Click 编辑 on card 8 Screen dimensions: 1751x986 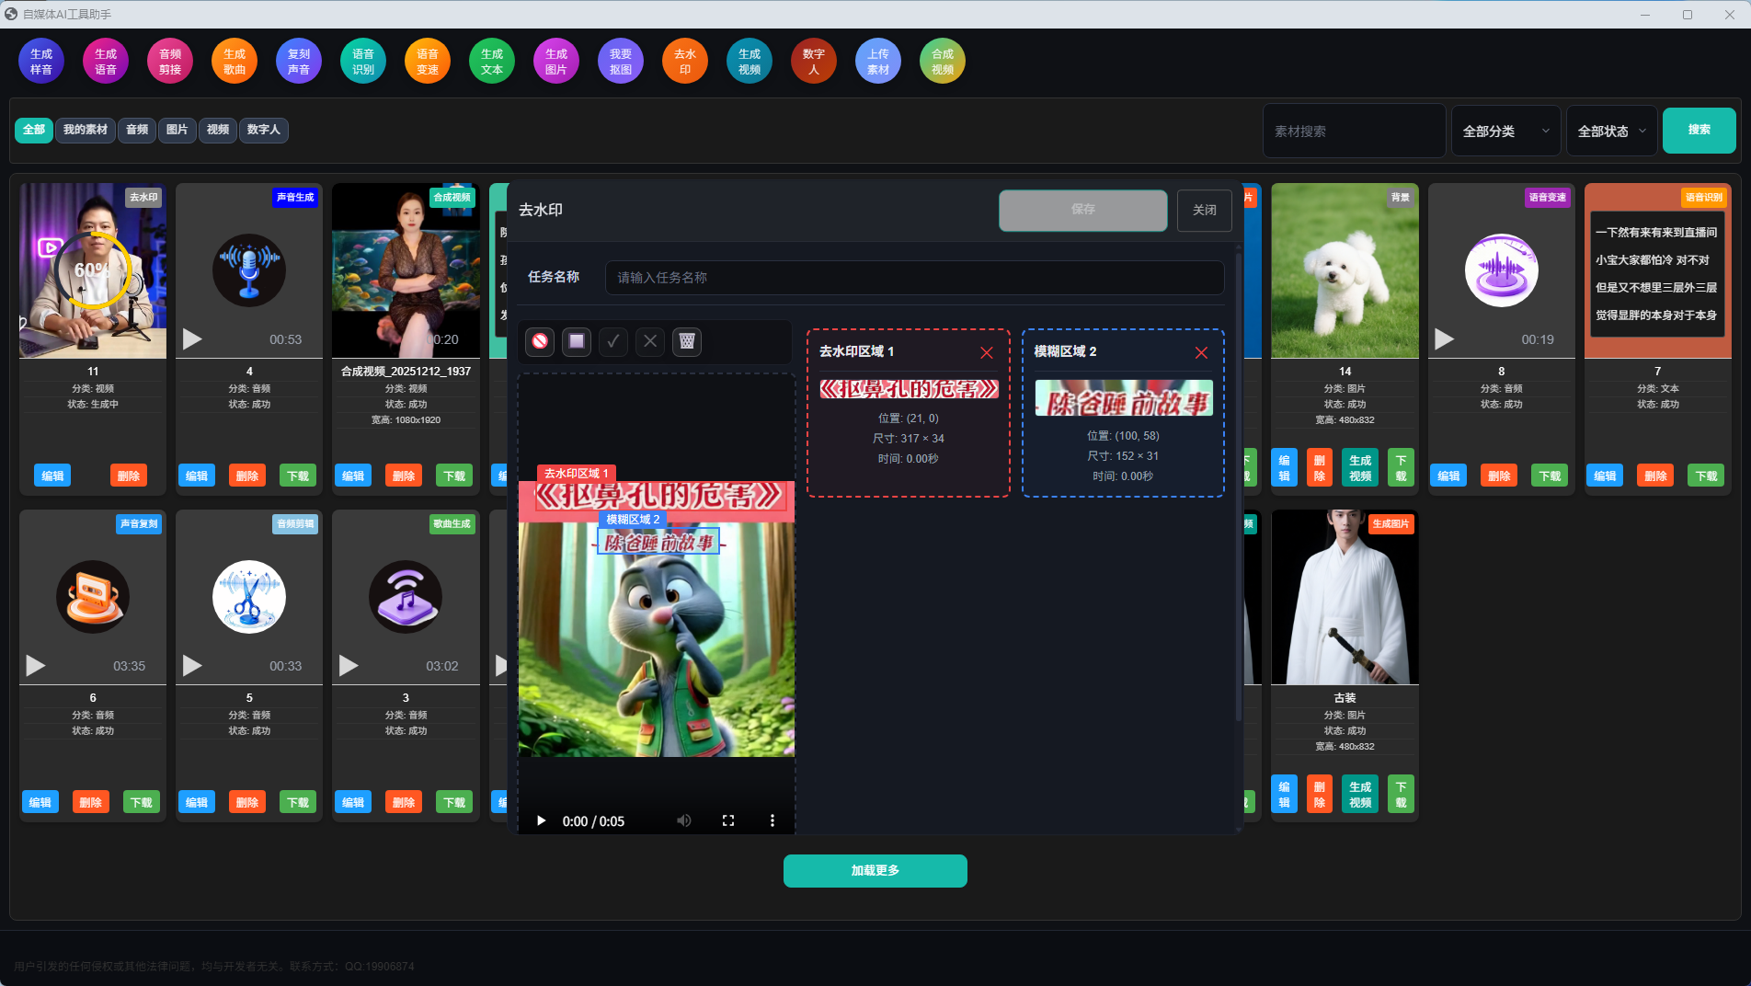1448,476
